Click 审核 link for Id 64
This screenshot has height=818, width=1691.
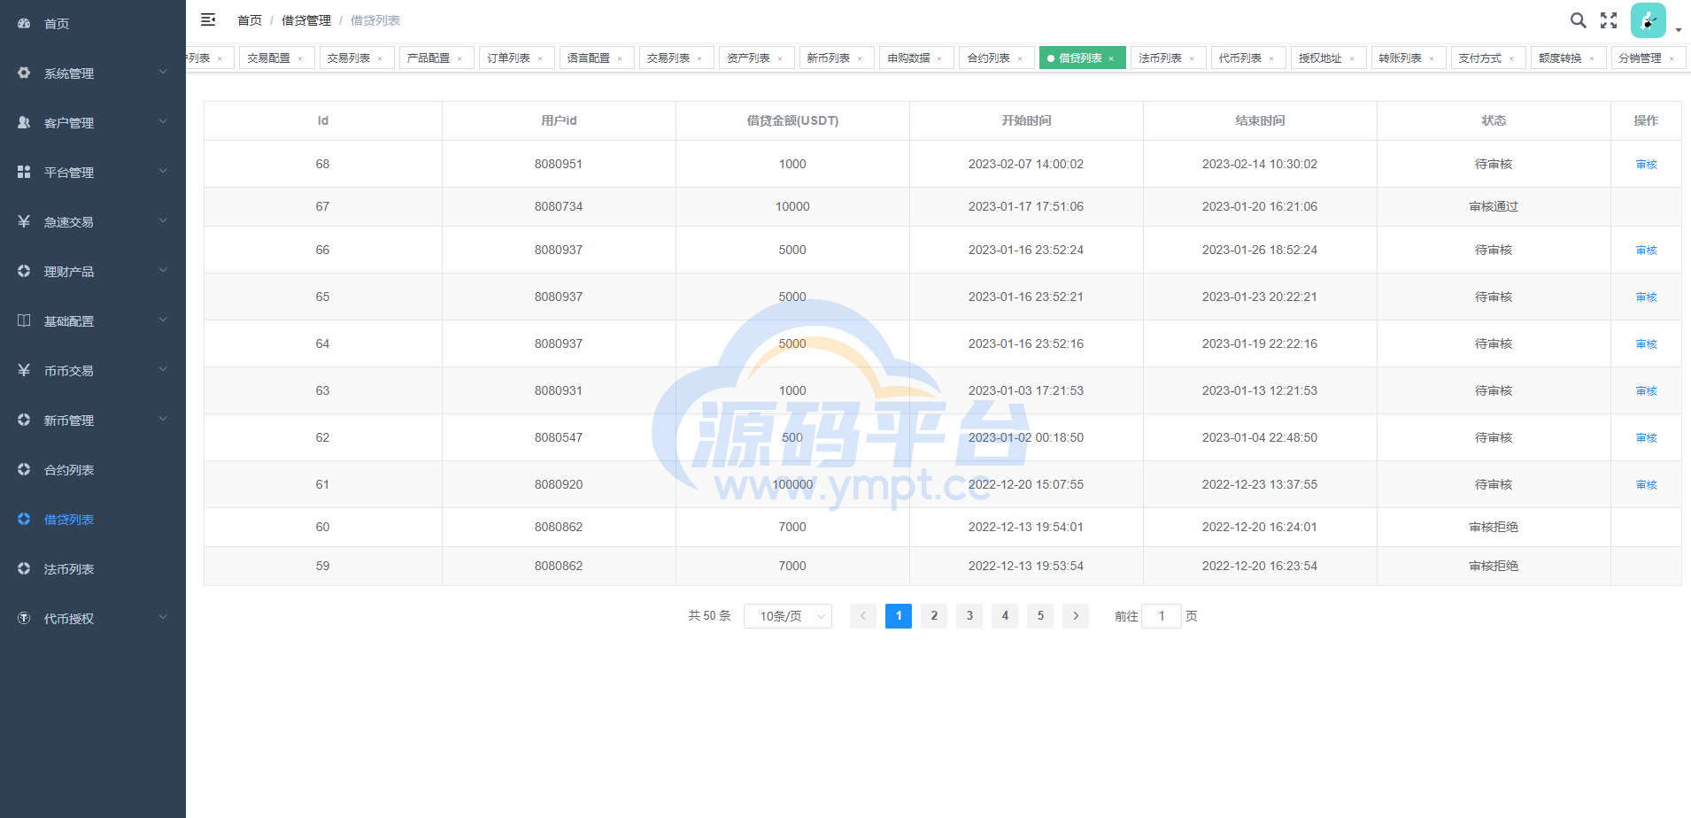click(x=1646, y=344)
